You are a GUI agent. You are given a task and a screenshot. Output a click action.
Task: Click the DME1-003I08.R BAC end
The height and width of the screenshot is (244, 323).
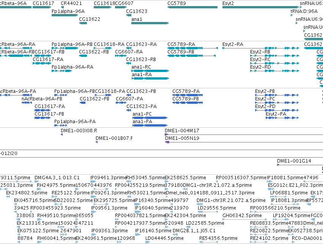(x=61, y=135)
